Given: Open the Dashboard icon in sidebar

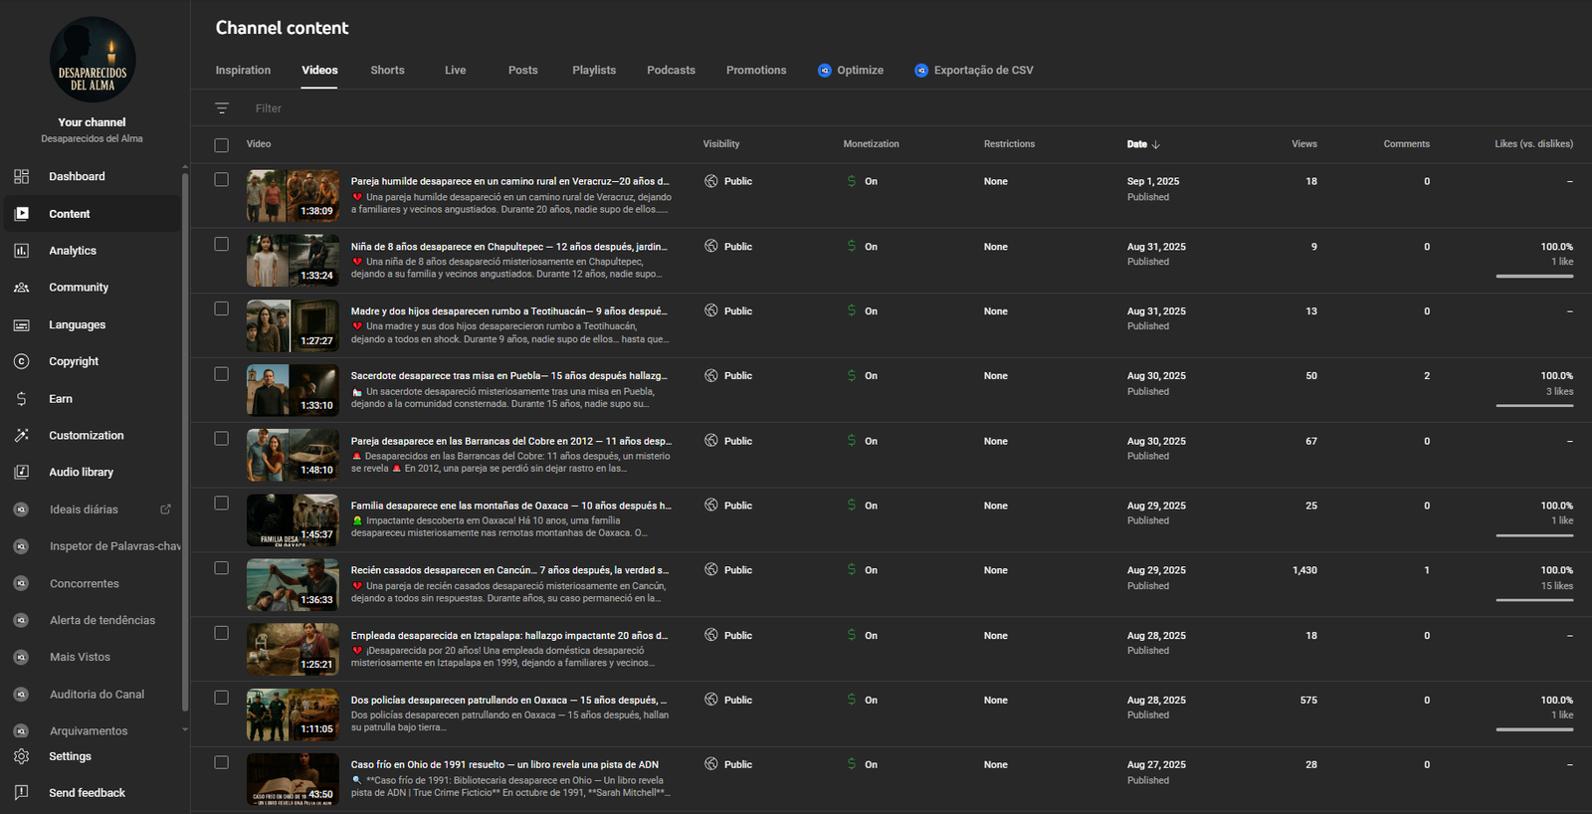Looking at the screenshot, I should [x=22, y=177].
